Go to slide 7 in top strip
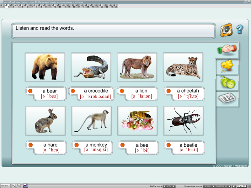 (x=31, y=6)
